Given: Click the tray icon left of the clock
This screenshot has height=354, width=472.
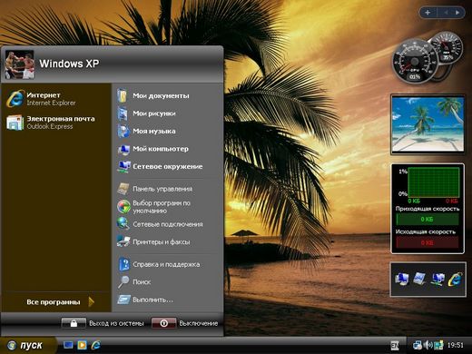Looking at the screenshot, I should (438, 345).
